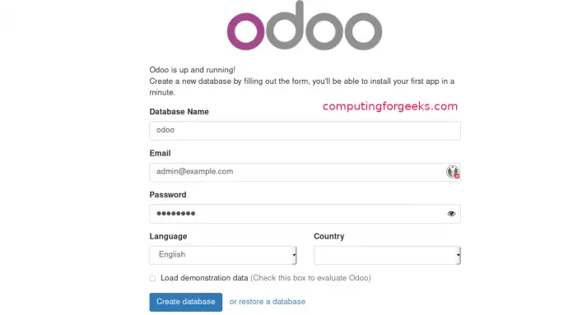Click inside the masked Password field
Viewport: 573px width, 315px height.
(305, 214)
